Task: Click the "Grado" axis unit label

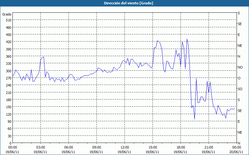Action: (7, 14)
